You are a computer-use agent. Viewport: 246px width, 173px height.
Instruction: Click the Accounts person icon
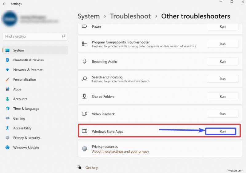(x=7, y=99)
